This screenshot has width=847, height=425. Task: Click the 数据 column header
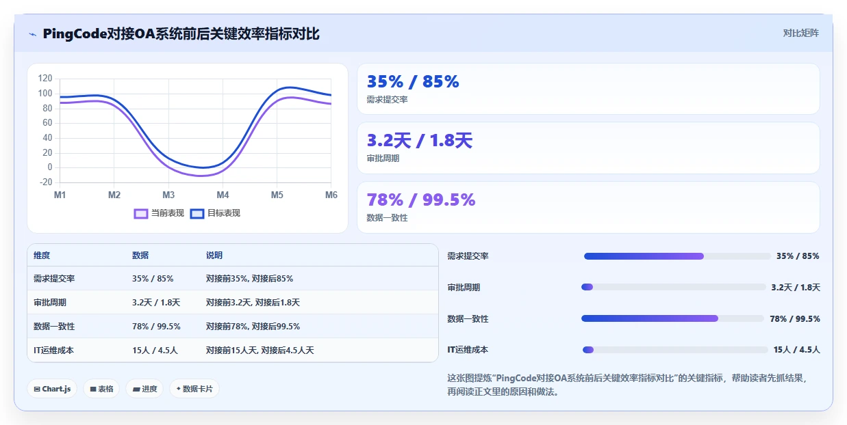(140, 256)
